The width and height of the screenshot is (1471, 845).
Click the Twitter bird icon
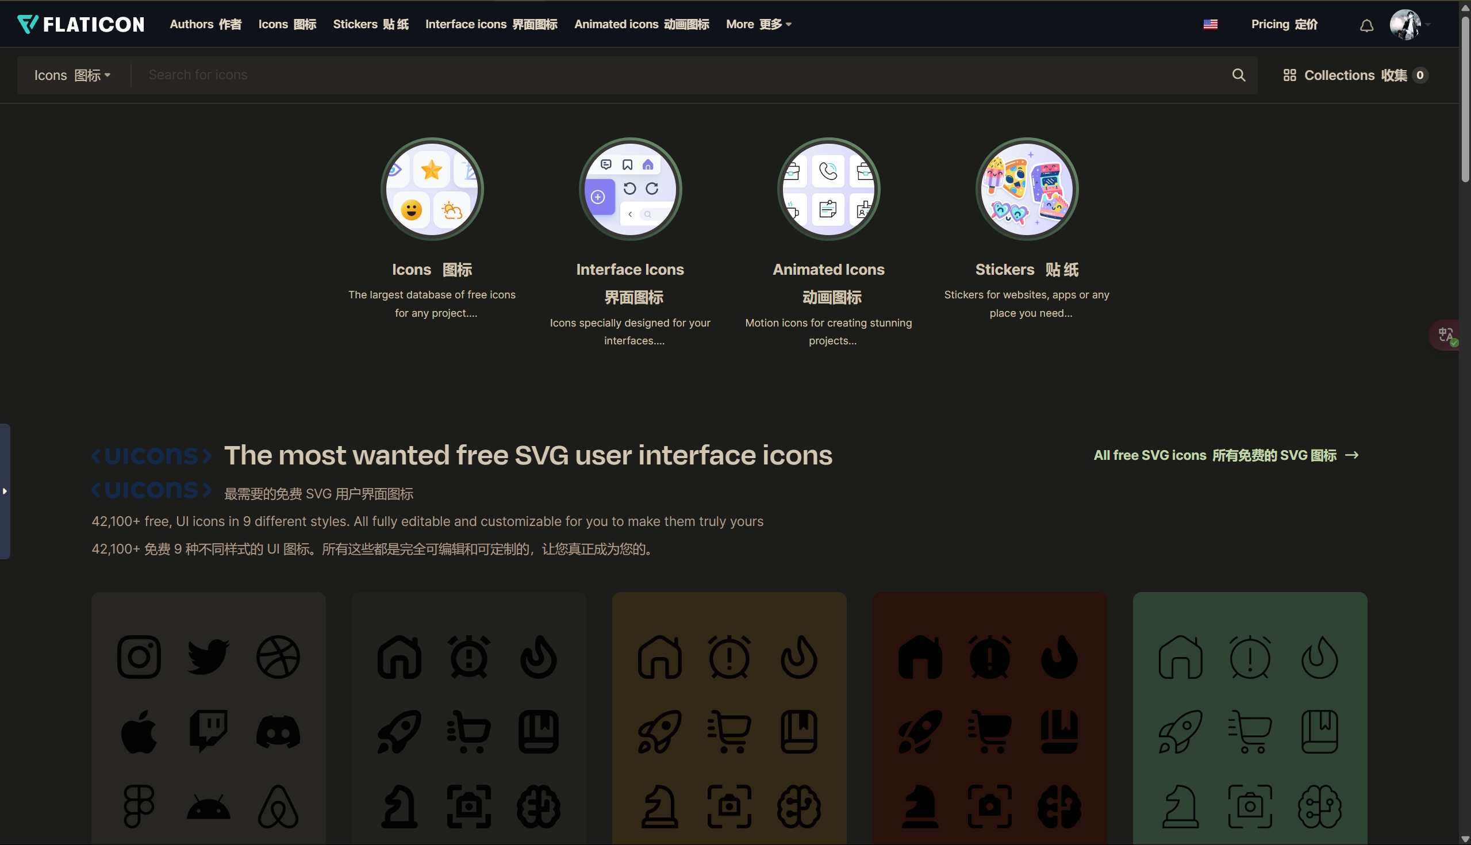click(208, 657)
